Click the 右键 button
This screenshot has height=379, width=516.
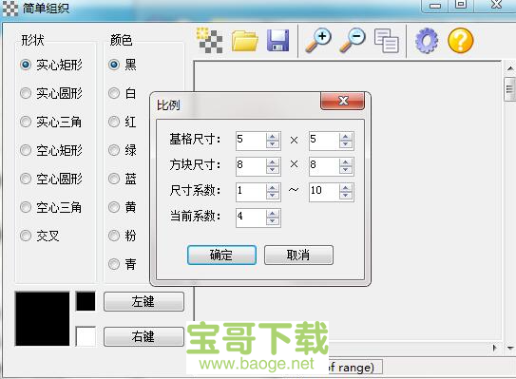[x=143, y=336]
